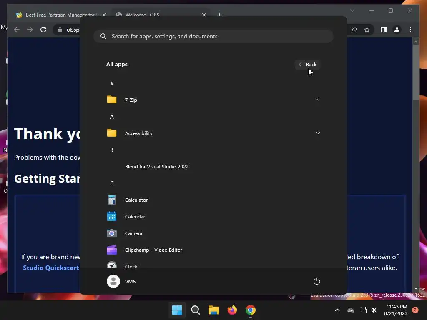
Task: Open taskbar Search
Action: (195, 310)
